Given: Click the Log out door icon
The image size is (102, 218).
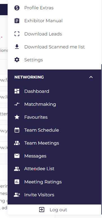Looking at the screenshot, I should pyautogui.click(x=41, y=210).
